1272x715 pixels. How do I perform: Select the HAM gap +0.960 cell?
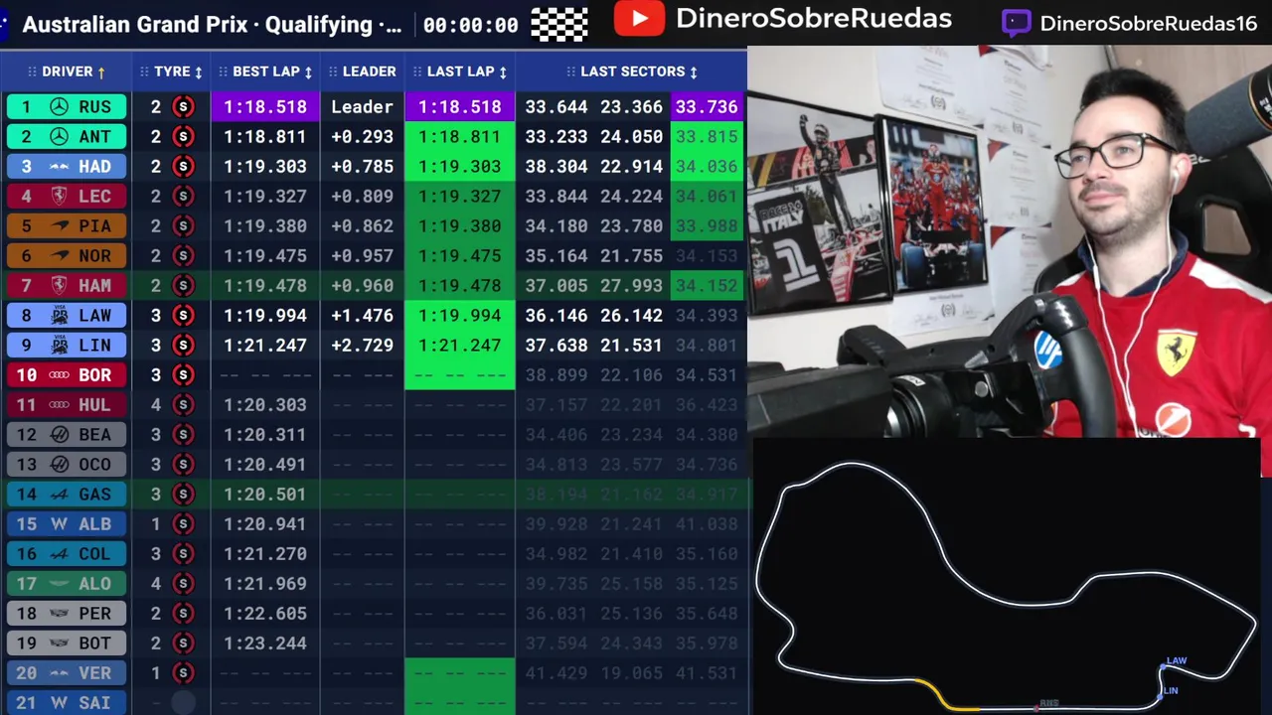pyautogui.click(x=362, y=285)
